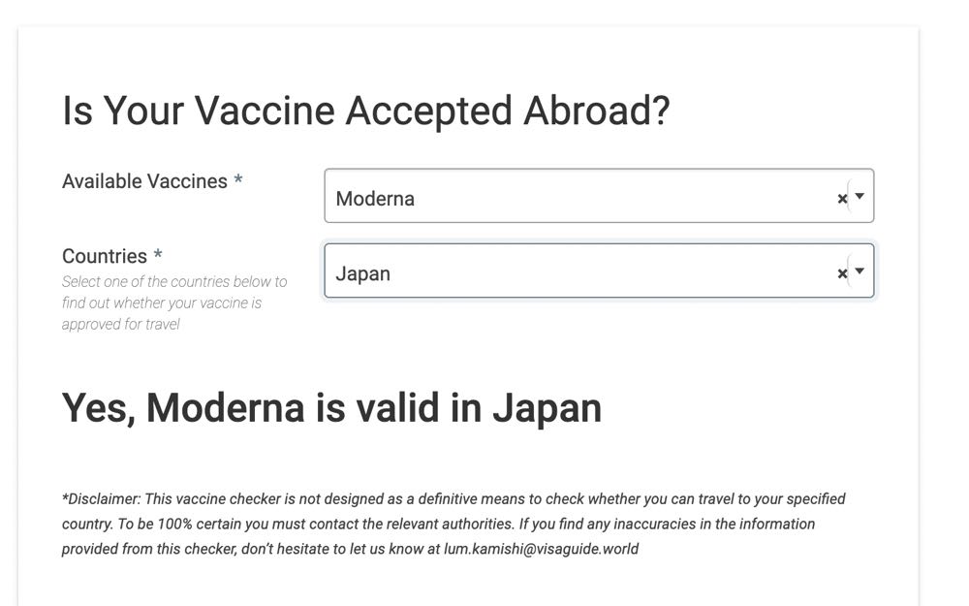Click the "*Disclaimer:" word in the footnote

[x=102, y=499]
